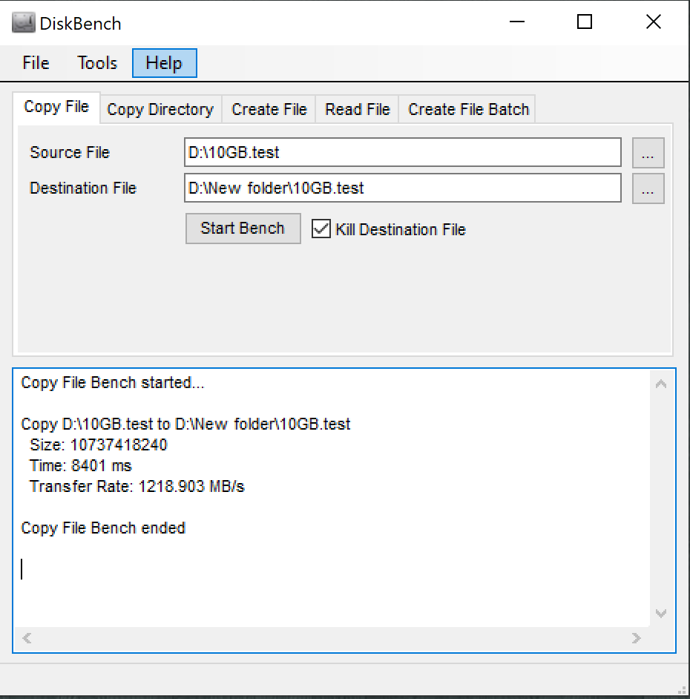Click the Source File path field
The height and width of the screenshot is (699, 690).
pyautogui.click(x=403, y=152)
